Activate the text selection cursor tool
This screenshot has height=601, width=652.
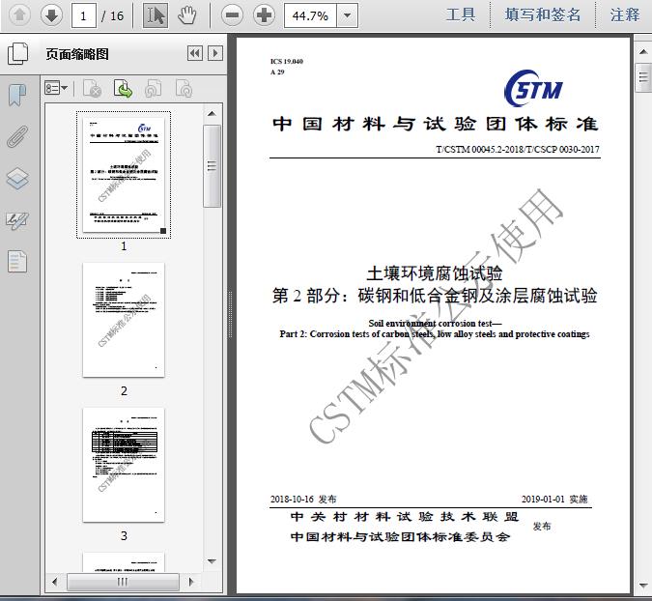pyautogui.click(x=155, y=14)
